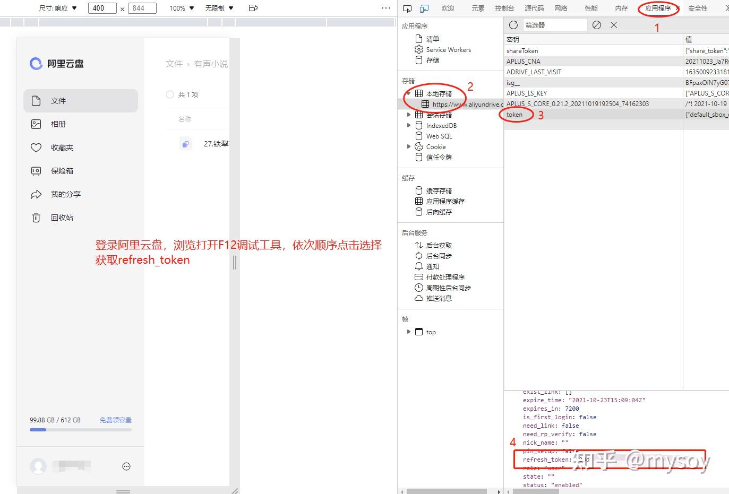
Task: Open the 清单 manifest item
Action: pyautogui.click(x=432, y=39)
